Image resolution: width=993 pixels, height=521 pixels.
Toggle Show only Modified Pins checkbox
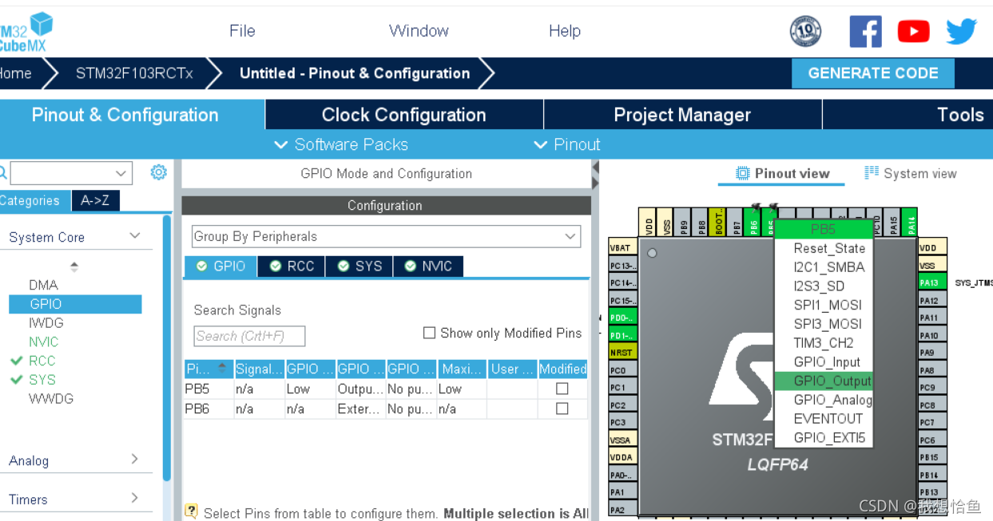[x=429, y=333]
